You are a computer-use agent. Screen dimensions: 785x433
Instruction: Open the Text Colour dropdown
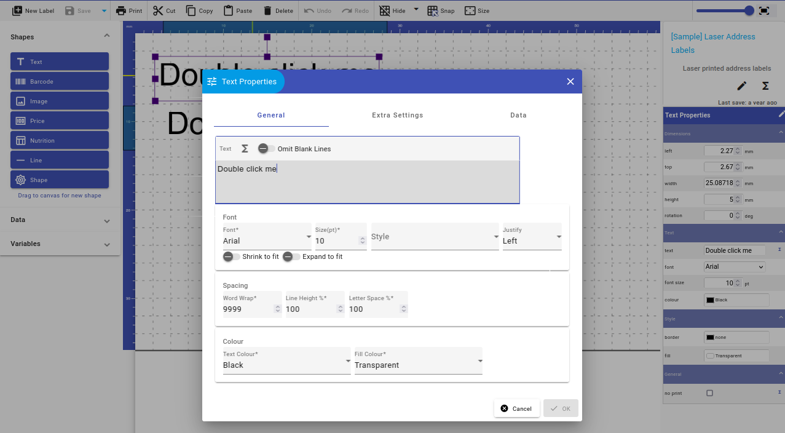[x=286, y=361]
